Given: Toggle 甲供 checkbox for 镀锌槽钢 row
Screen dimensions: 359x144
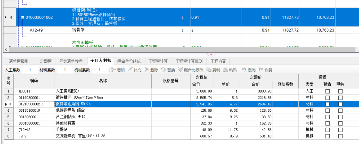Looking at the screenshot, I should 340,98.
